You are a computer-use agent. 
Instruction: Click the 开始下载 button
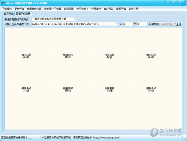coord(167,24)
